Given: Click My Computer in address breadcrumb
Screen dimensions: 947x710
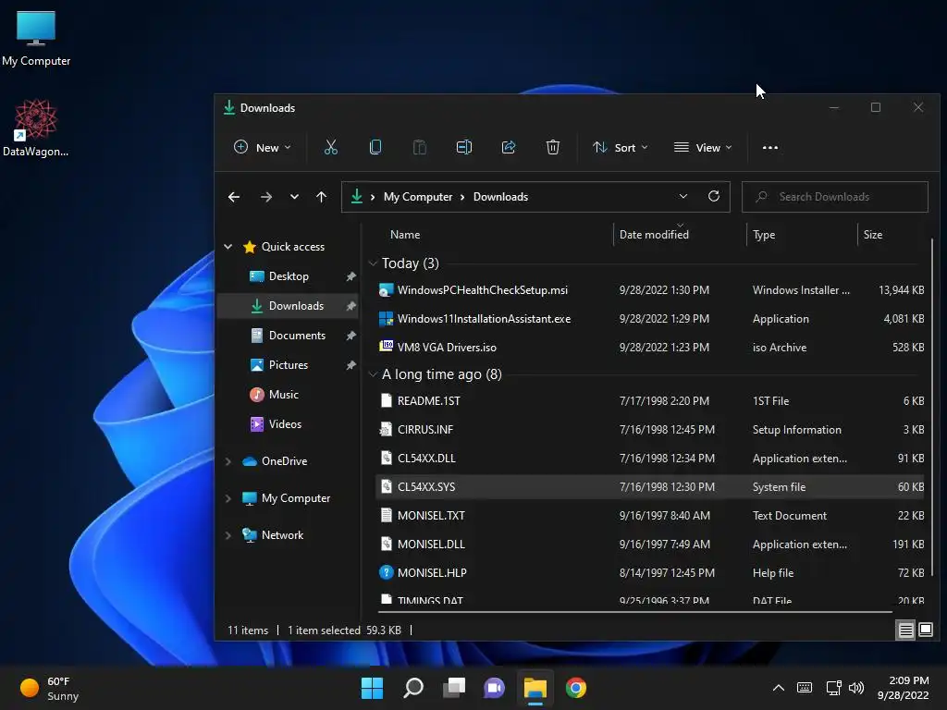Looking at the screenshot, I should 418,197.
